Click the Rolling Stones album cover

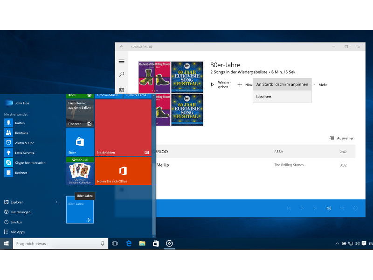coord(154,77)
